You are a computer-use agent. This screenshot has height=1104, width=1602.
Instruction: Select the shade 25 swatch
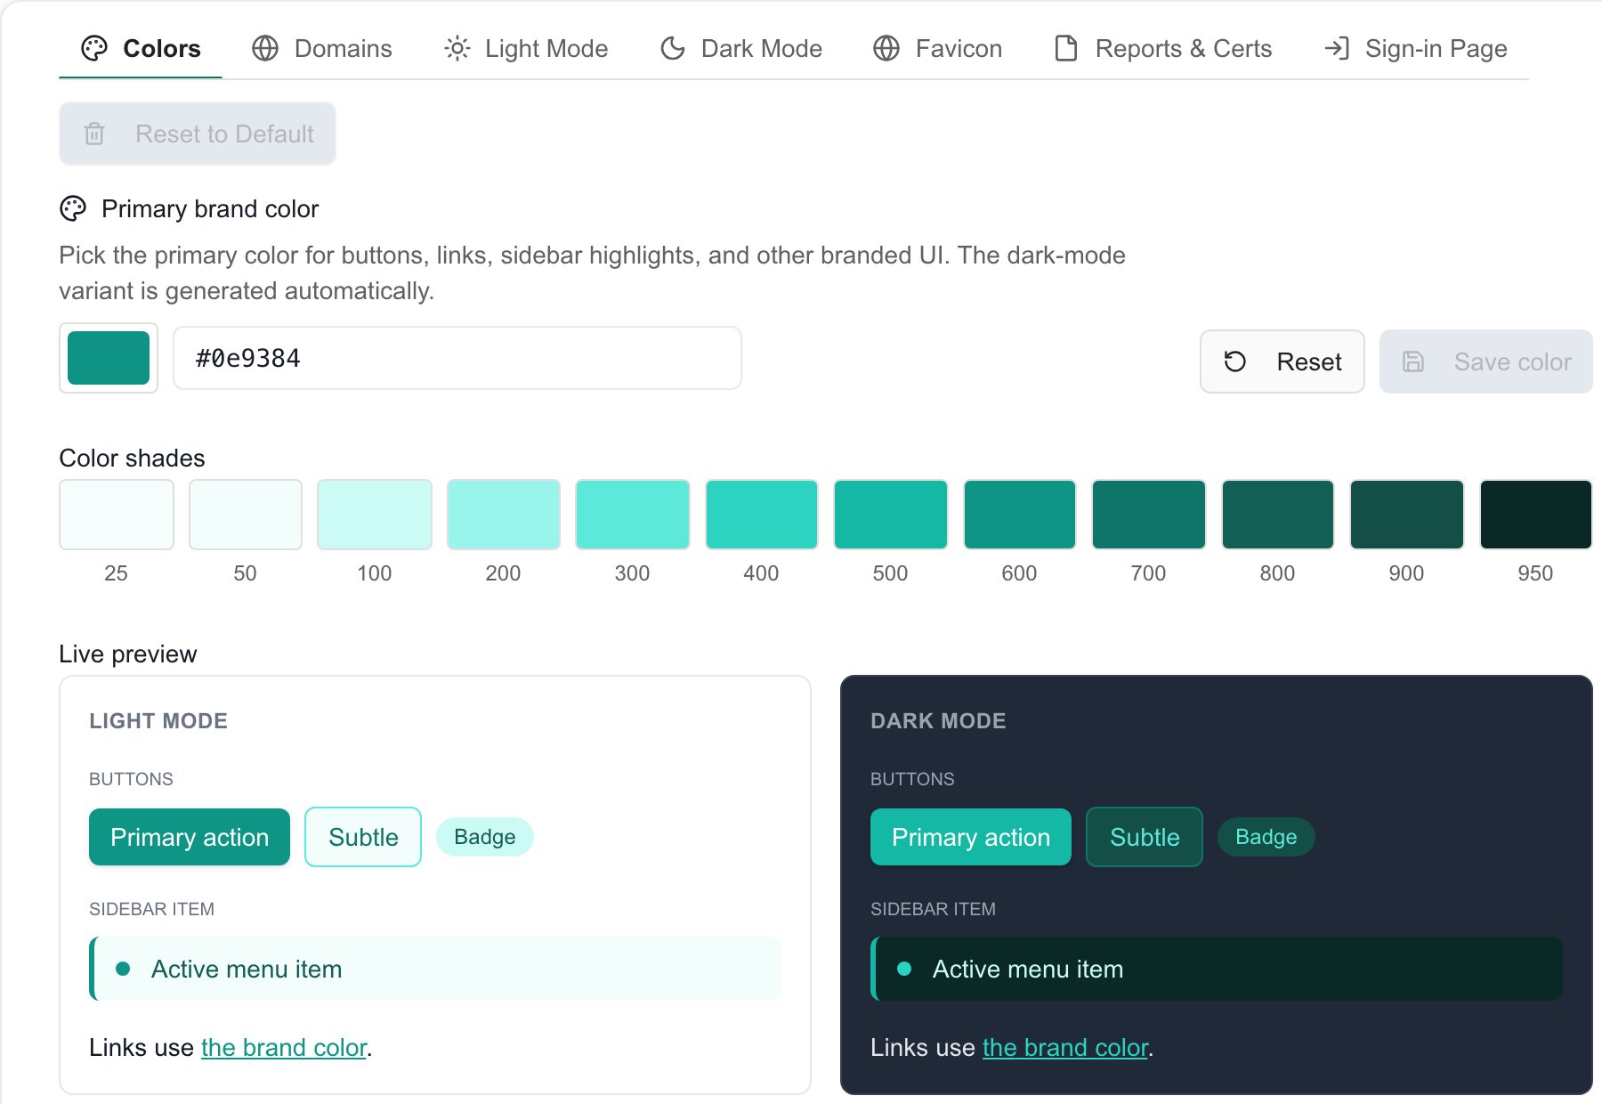pyautogui.click(x=117, y=515)
